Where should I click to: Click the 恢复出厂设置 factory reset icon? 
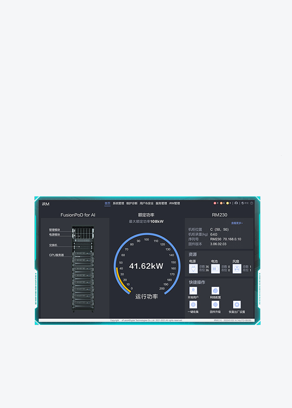[x=237, y=304]
